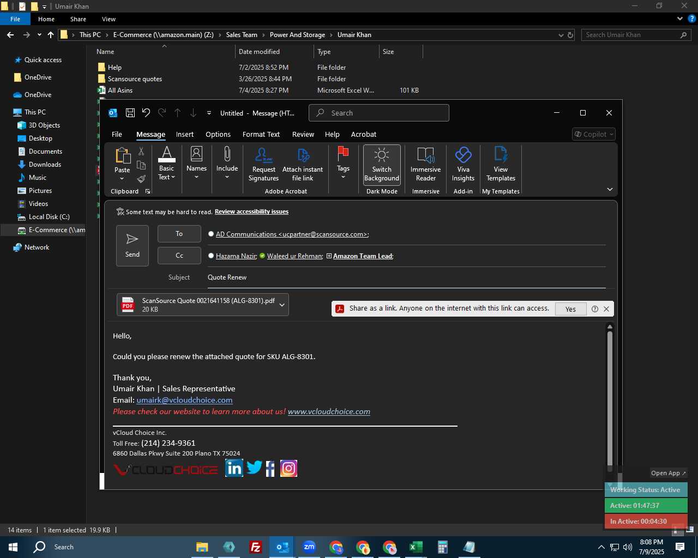Click Search Umair Khan field in Explorer
698x558 pixels.
(636, 35)
